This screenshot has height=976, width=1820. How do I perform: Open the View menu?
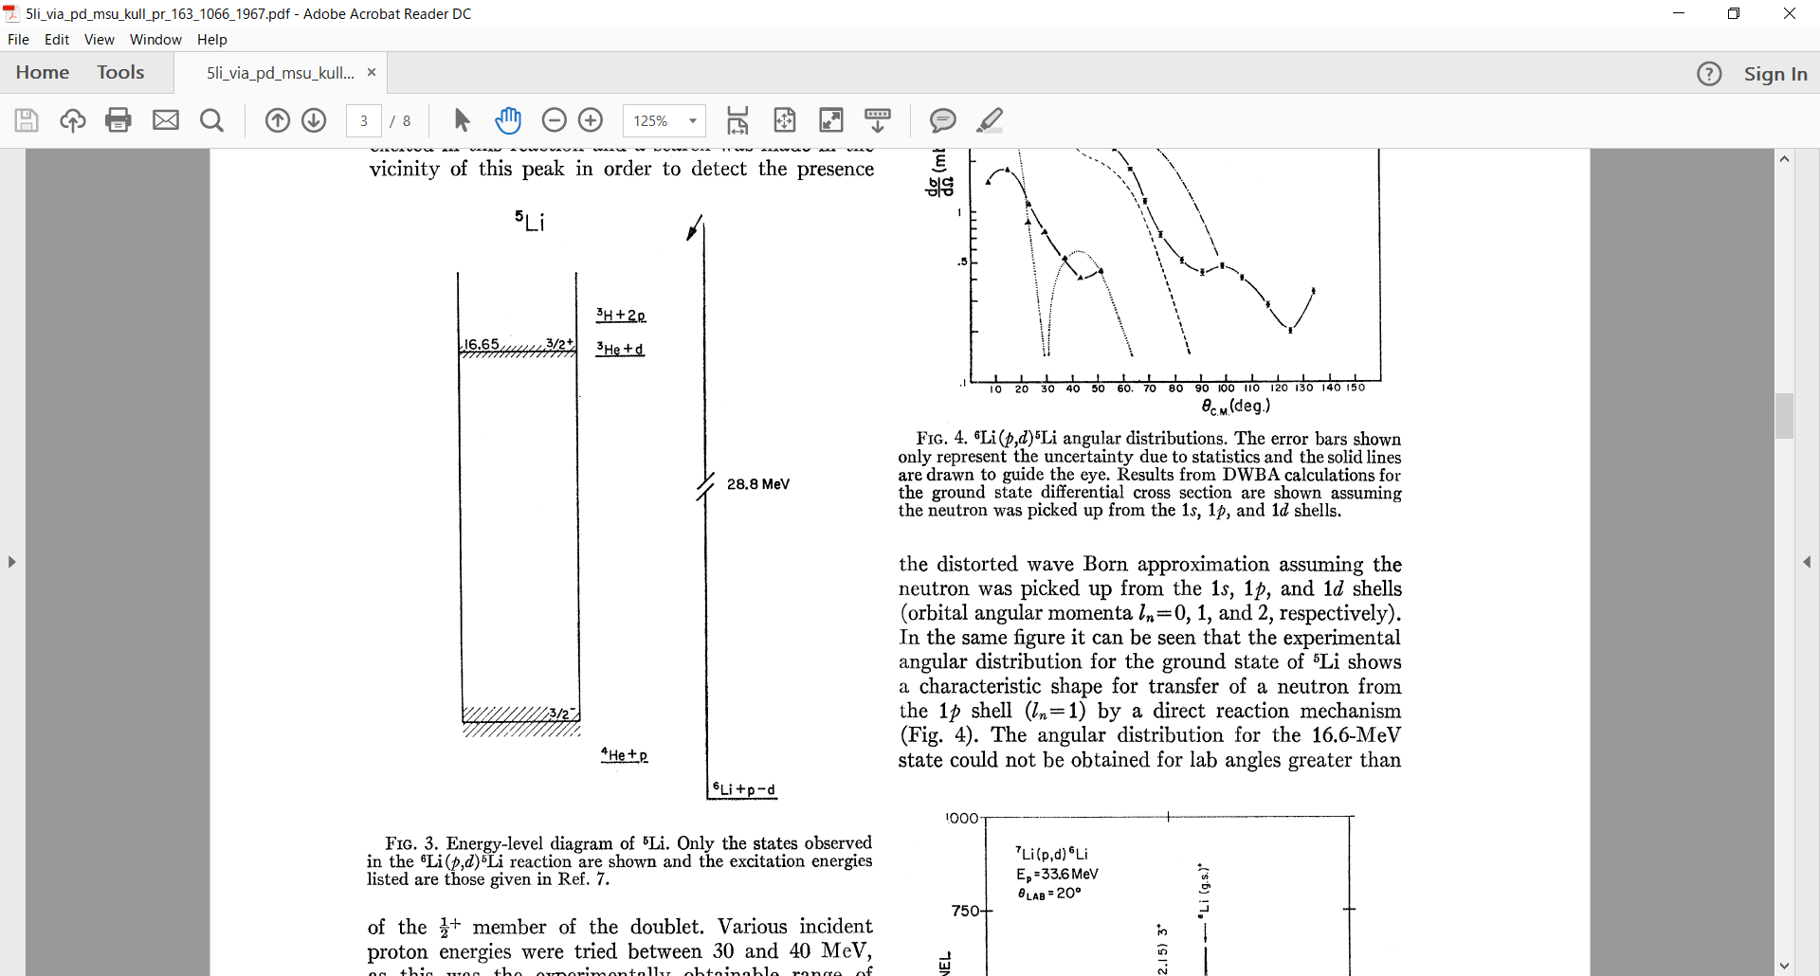[x=99, y=40]
